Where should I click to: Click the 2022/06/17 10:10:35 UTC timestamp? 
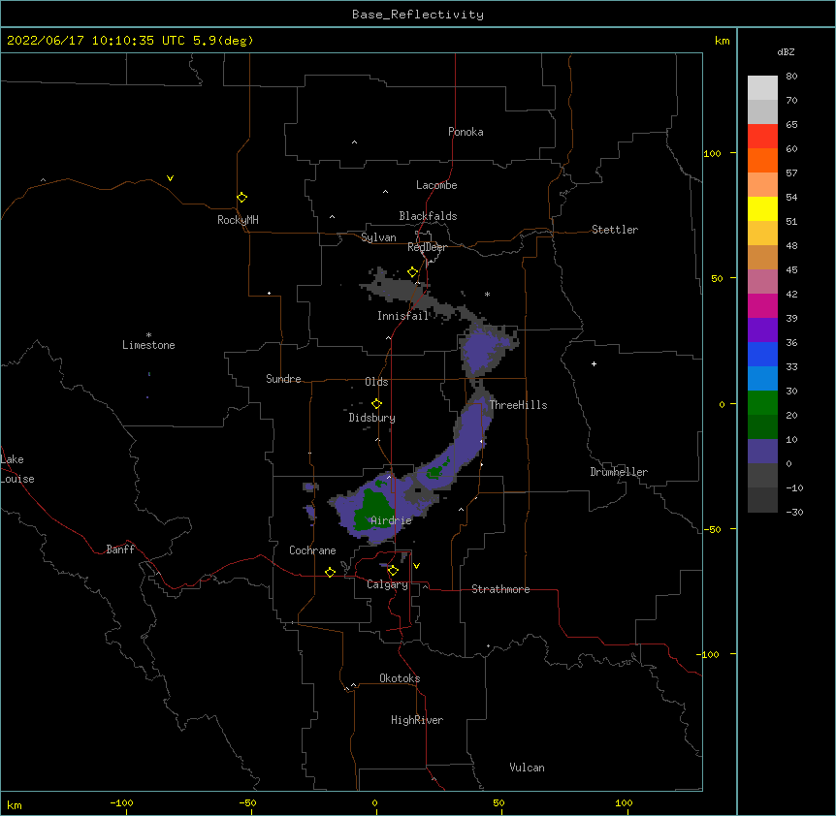tap(96, 41)
